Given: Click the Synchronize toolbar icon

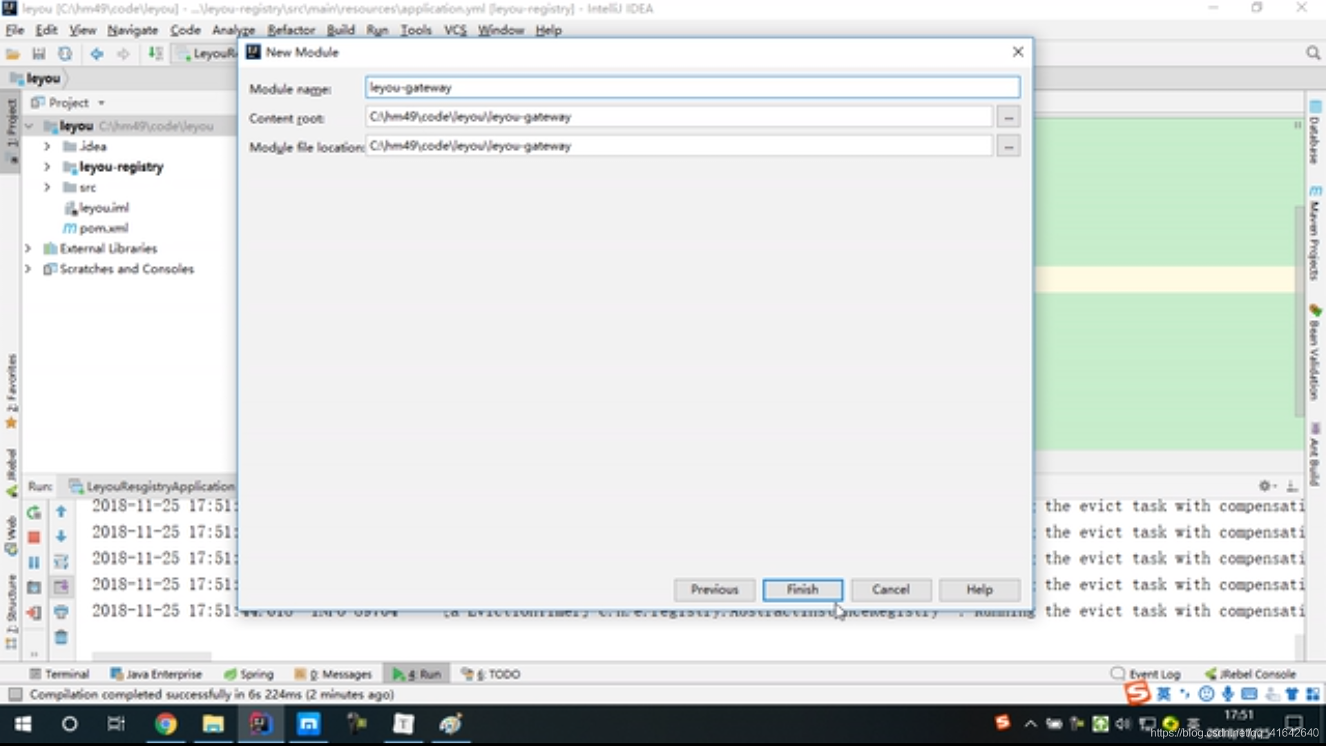Looking at the screenshot, I should (x=65, y=54).
